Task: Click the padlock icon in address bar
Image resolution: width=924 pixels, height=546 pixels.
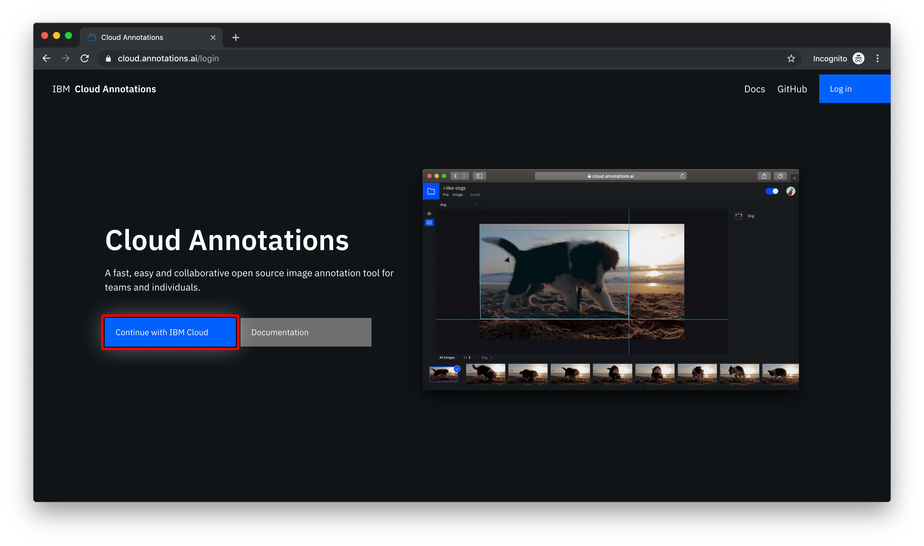Action: (x=108, y=58)
